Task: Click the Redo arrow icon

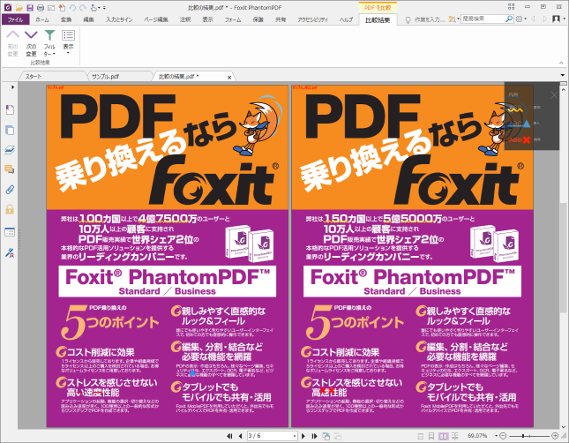Action: (83, 7)
